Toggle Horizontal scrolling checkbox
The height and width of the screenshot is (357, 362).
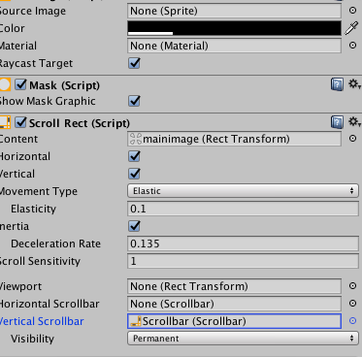point(134,156)
